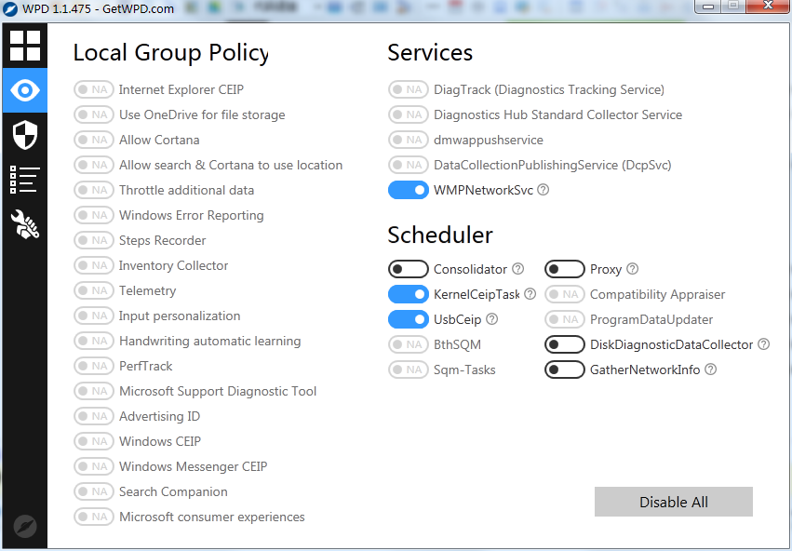Open the dashboard grid icon in sidebar
Screen dimensions: 792x551
(x=25, y=46)
